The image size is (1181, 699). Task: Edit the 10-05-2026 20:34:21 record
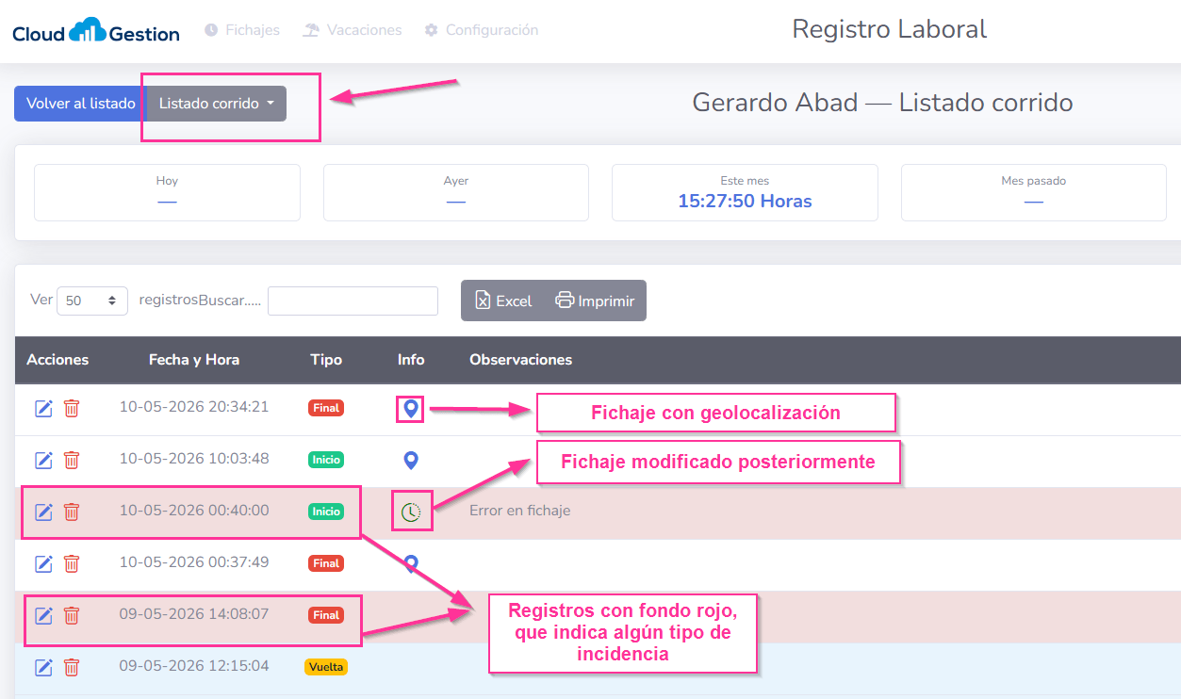point(43,408)
